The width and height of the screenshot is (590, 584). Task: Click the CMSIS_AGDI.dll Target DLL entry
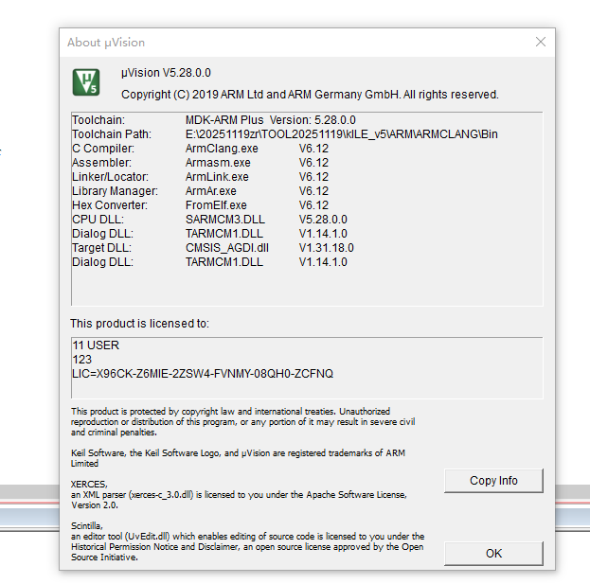coord(227,248)
